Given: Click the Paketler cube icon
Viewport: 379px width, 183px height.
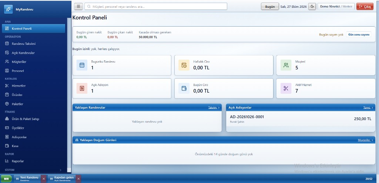Looking at the screenshot, I should (x=7, y=104).
